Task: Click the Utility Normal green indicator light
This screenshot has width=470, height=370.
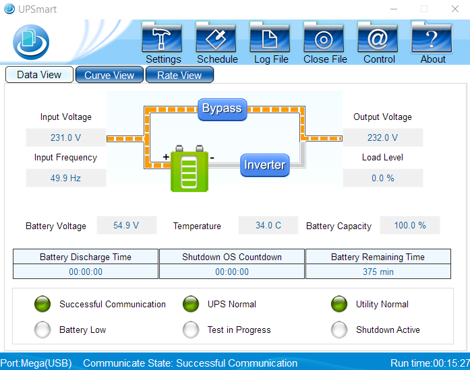Action: 339,304
